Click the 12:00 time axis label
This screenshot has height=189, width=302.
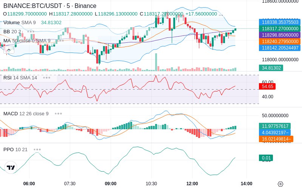pyautogui.click(x=192, y=184)
